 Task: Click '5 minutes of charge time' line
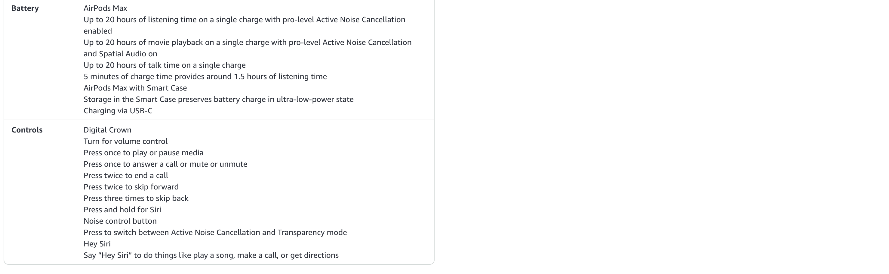coord(205,76)
